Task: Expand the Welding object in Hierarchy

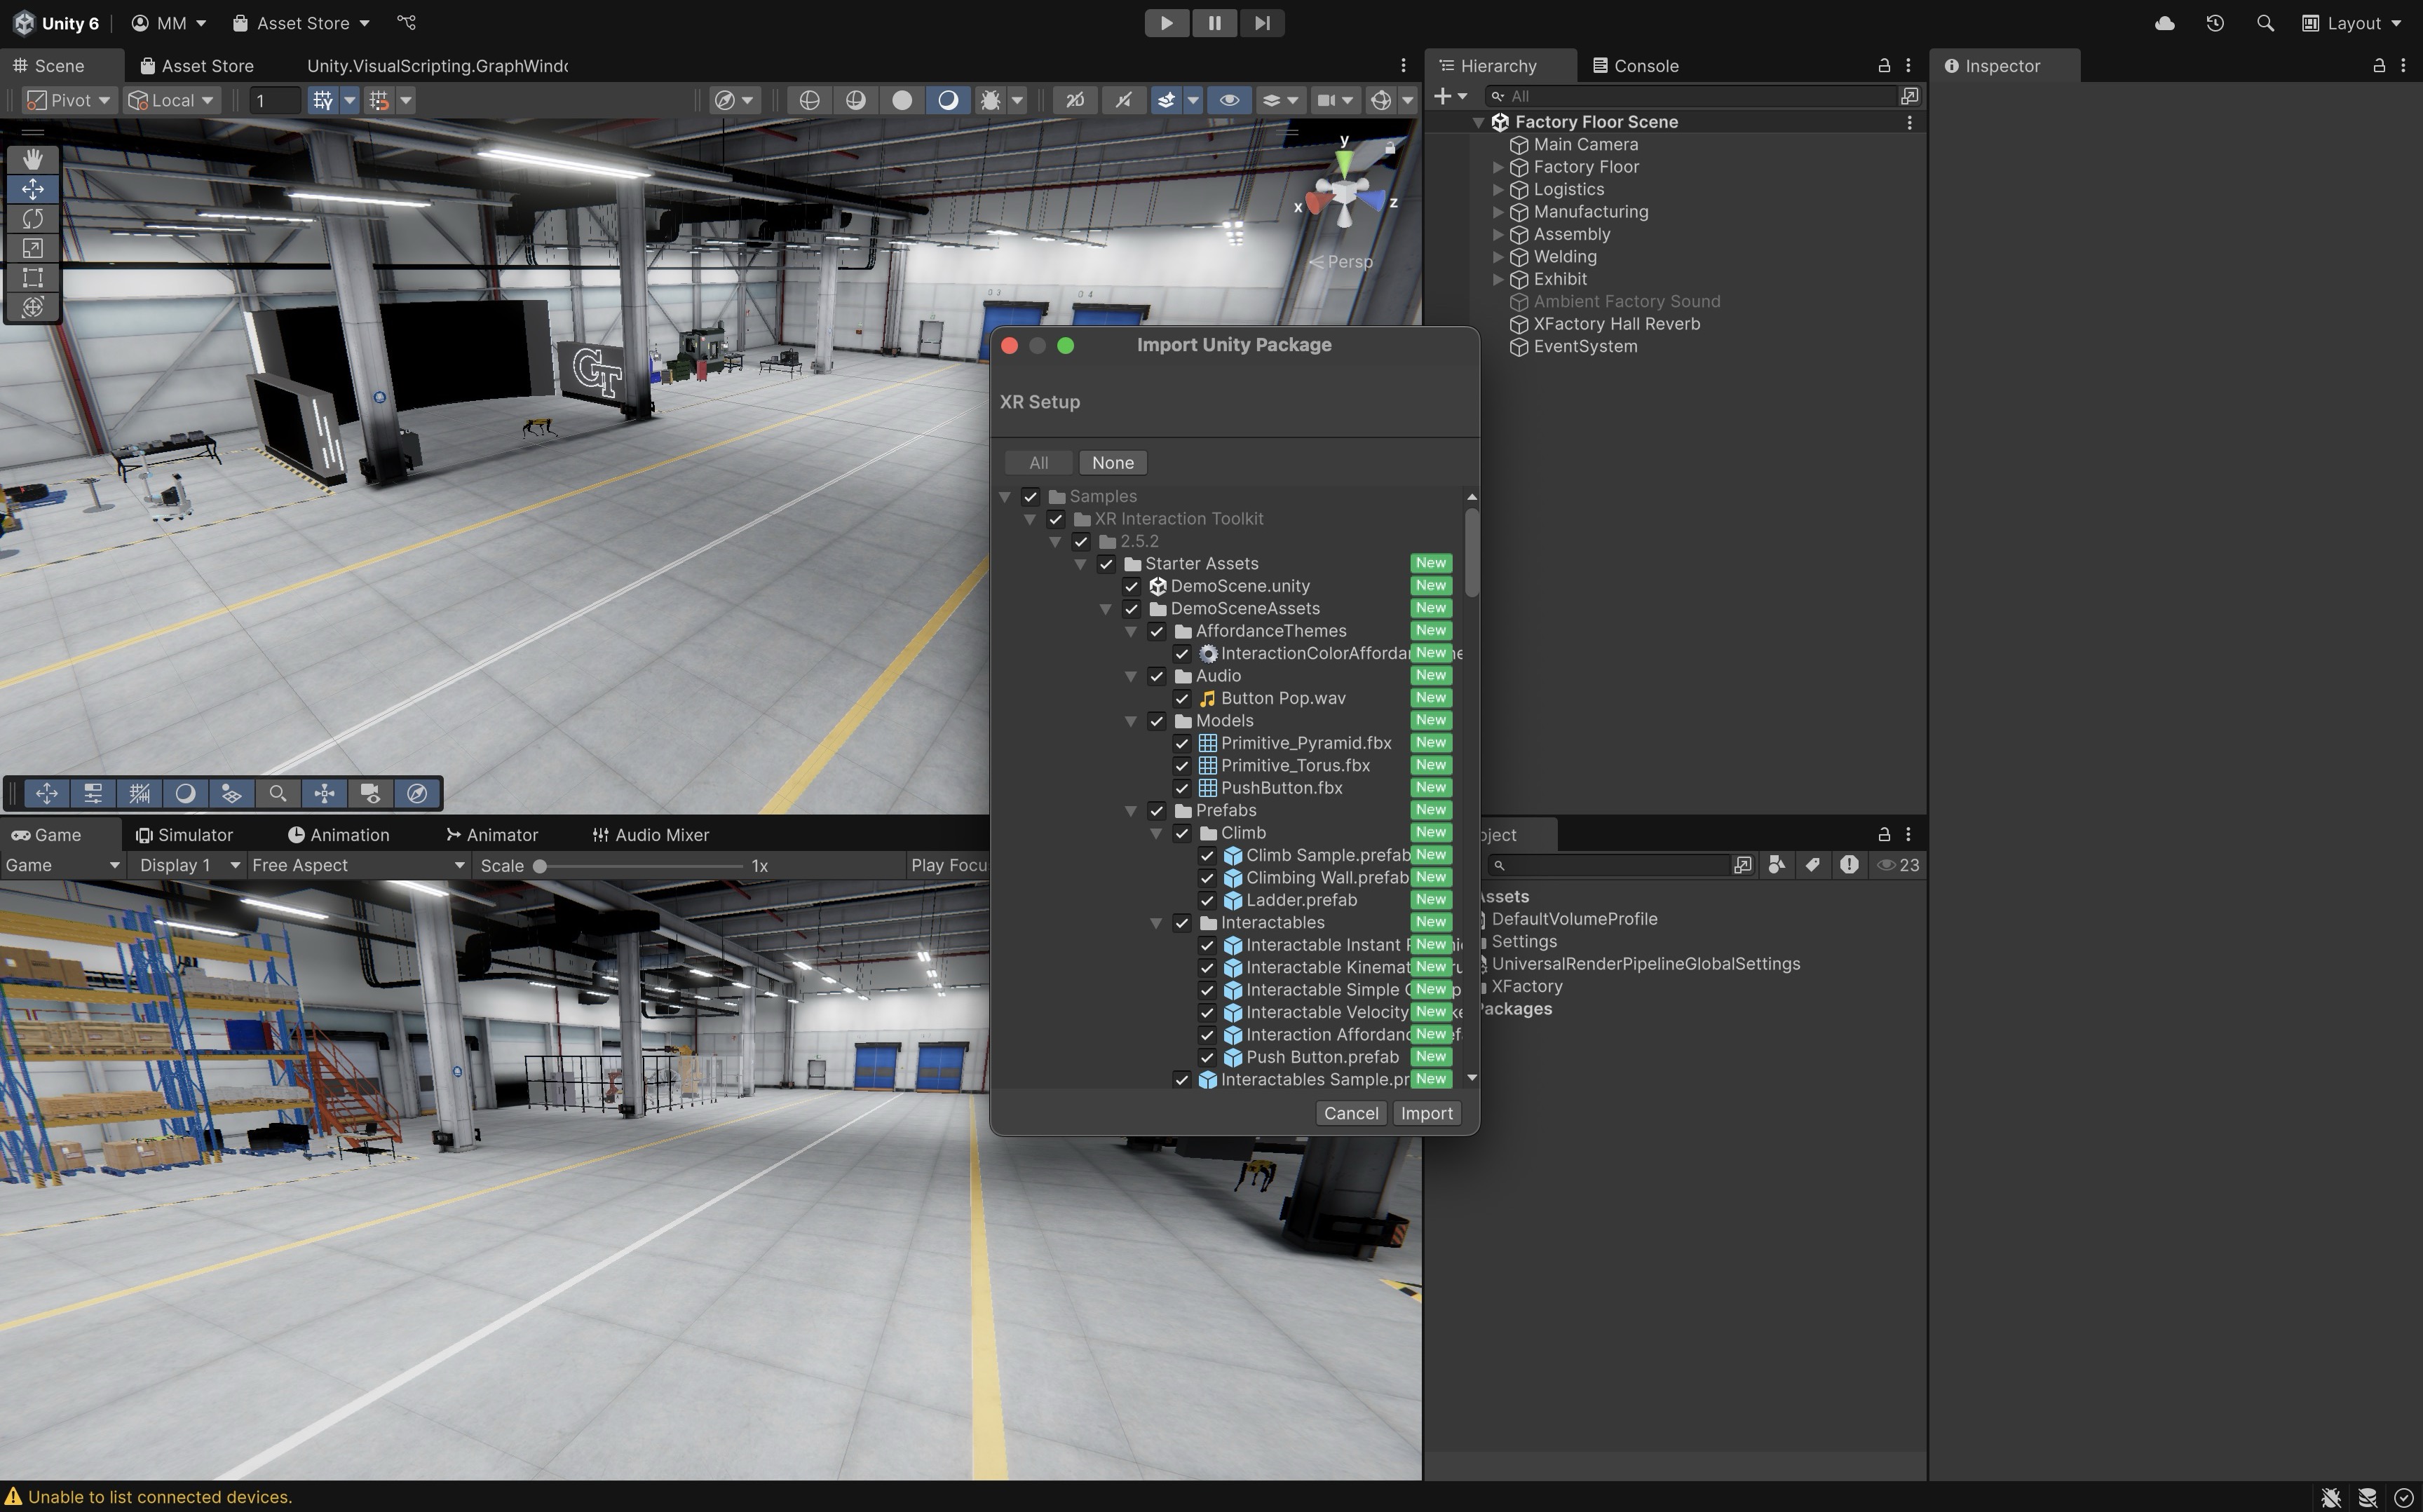Action: (1498, 257)
